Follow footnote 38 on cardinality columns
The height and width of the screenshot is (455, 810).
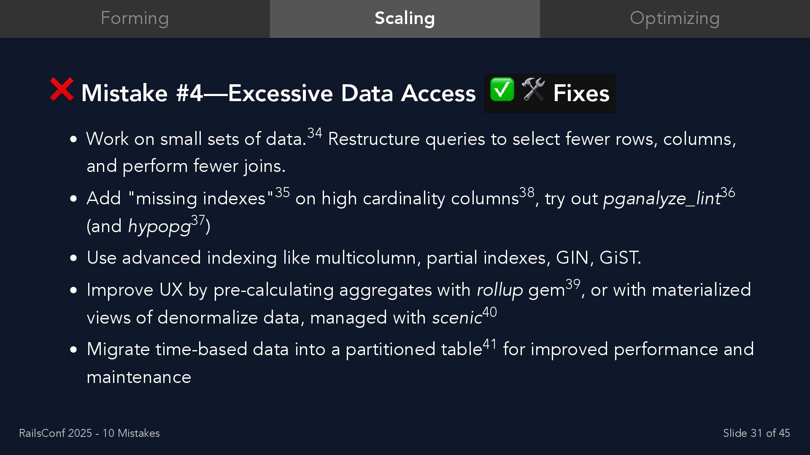coord(527,193)
